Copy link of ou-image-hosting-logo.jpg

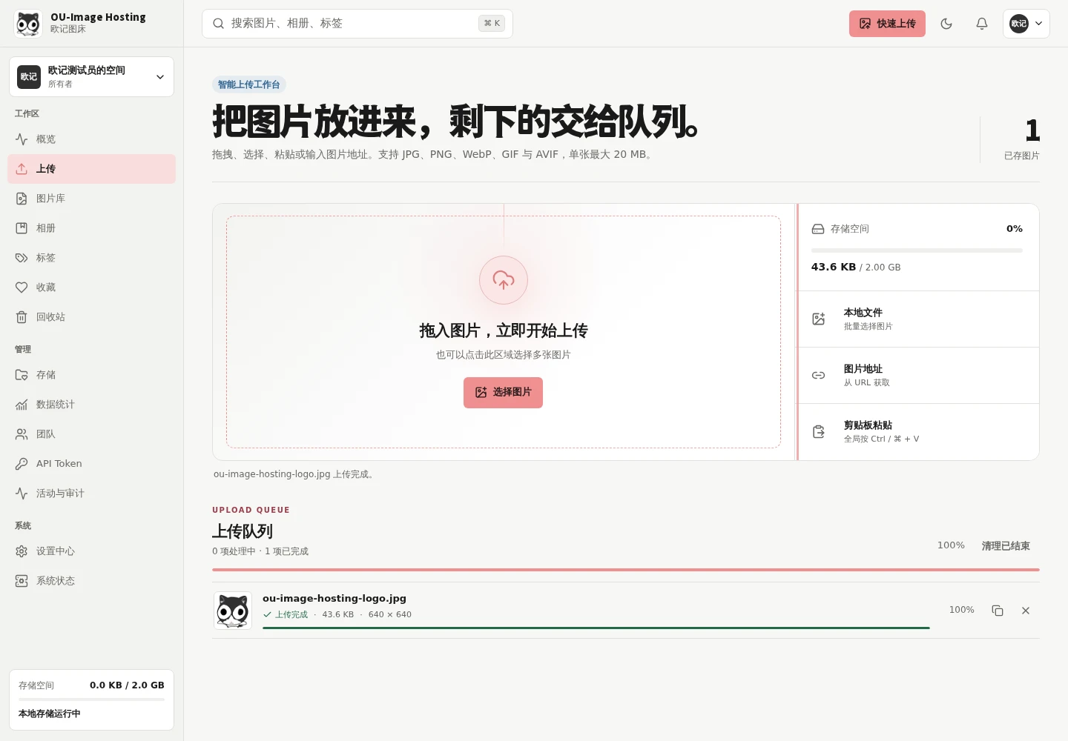pos(998,611)
